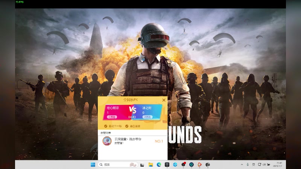
Task: Click the top contributor's username in list
Action: click(128, 139)
